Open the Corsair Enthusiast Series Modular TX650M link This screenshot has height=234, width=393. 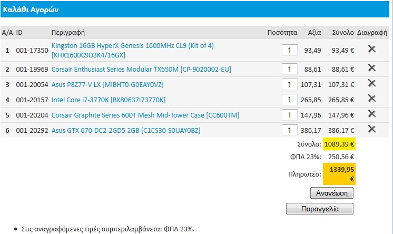141,69
